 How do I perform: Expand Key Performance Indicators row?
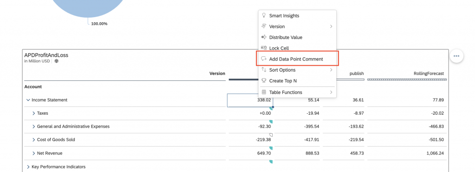point(28,166)
